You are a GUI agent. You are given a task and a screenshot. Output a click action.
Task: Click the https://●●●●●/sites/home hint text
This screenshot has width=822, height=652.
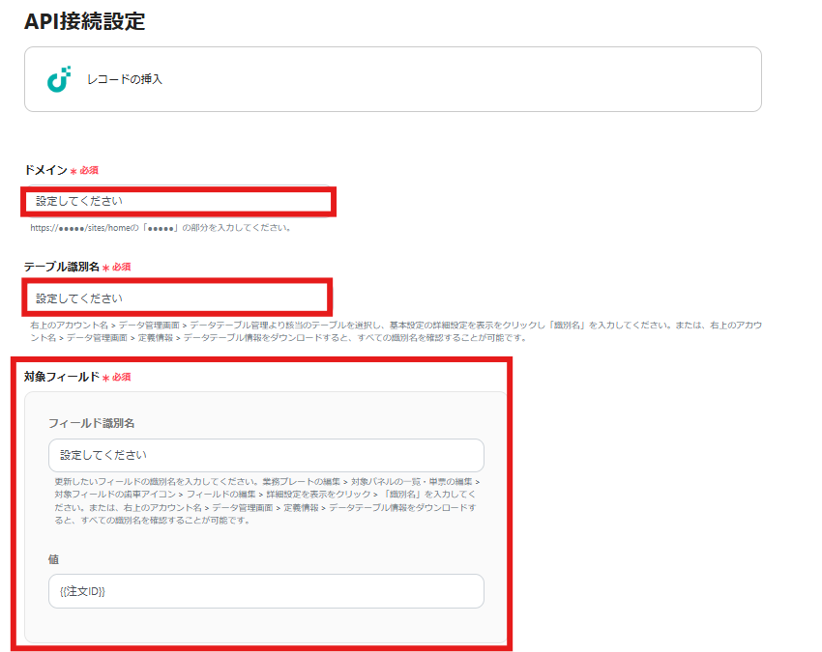click(x=161, y=228)
